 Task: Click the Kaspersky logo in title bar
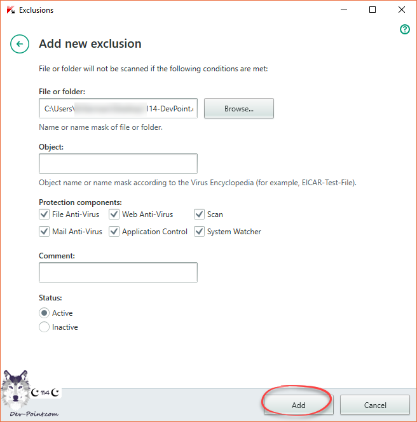point(10,10)
